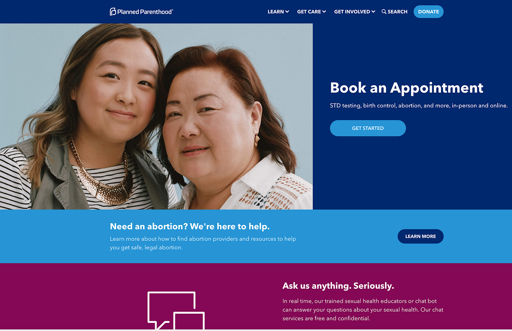Screen dimensions: 512x331
Task: Click the mother and daughter hero photo
Action: click(156, 117)
